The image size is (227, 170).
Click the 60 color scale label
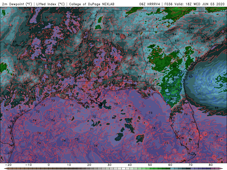170,165
